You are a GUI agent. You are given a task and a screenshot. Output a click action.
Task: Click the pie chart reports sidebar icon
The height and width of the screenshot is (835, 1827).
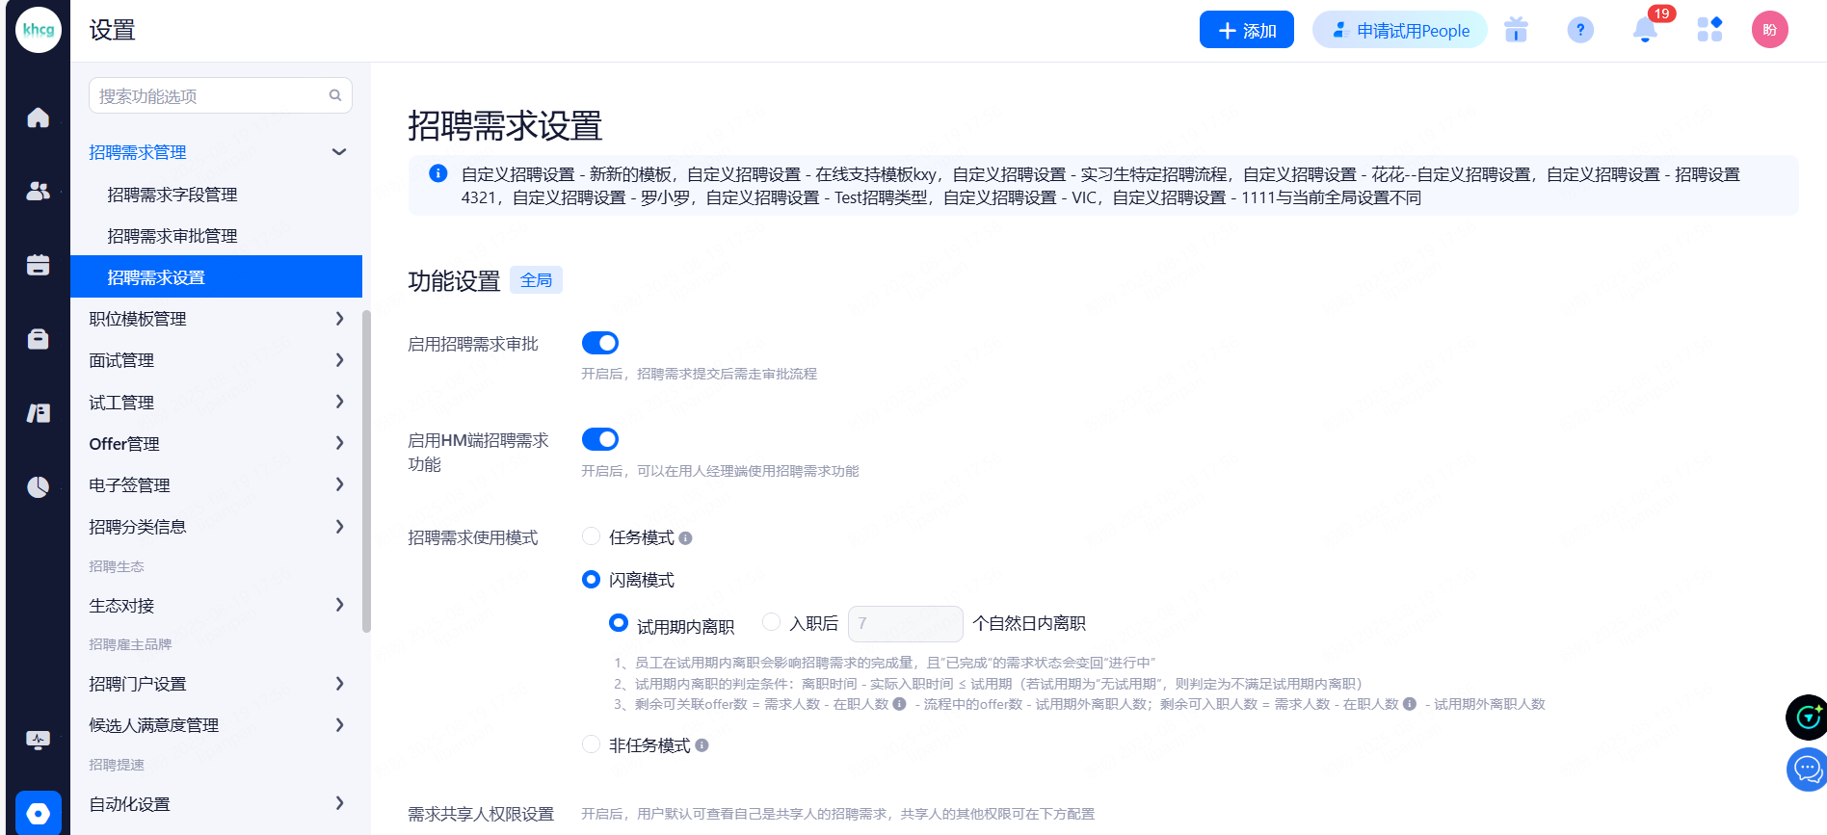pyautogui.click(x=38, y=487)
